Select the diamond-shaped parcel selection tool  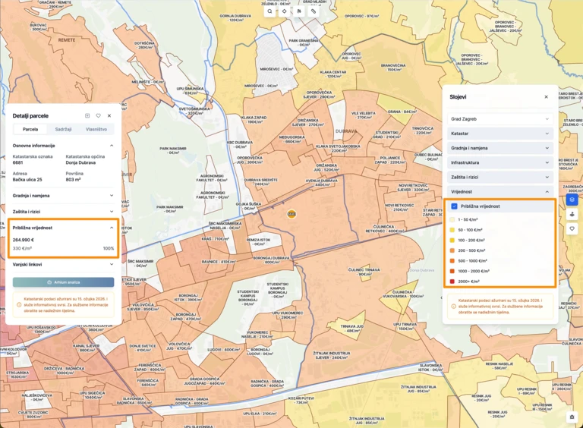click(x=284, y=11)
